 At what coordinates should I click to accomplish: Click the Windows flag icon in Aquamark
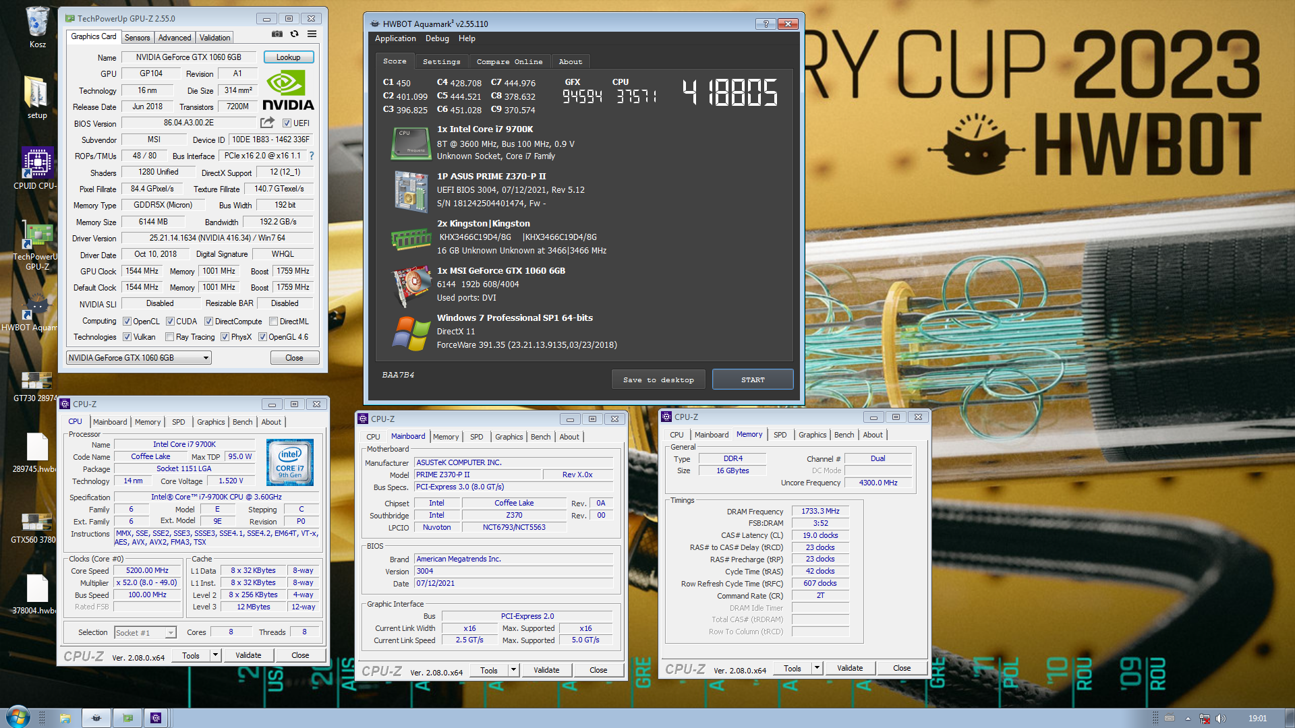pyautogui.click(x=411, y=333)
